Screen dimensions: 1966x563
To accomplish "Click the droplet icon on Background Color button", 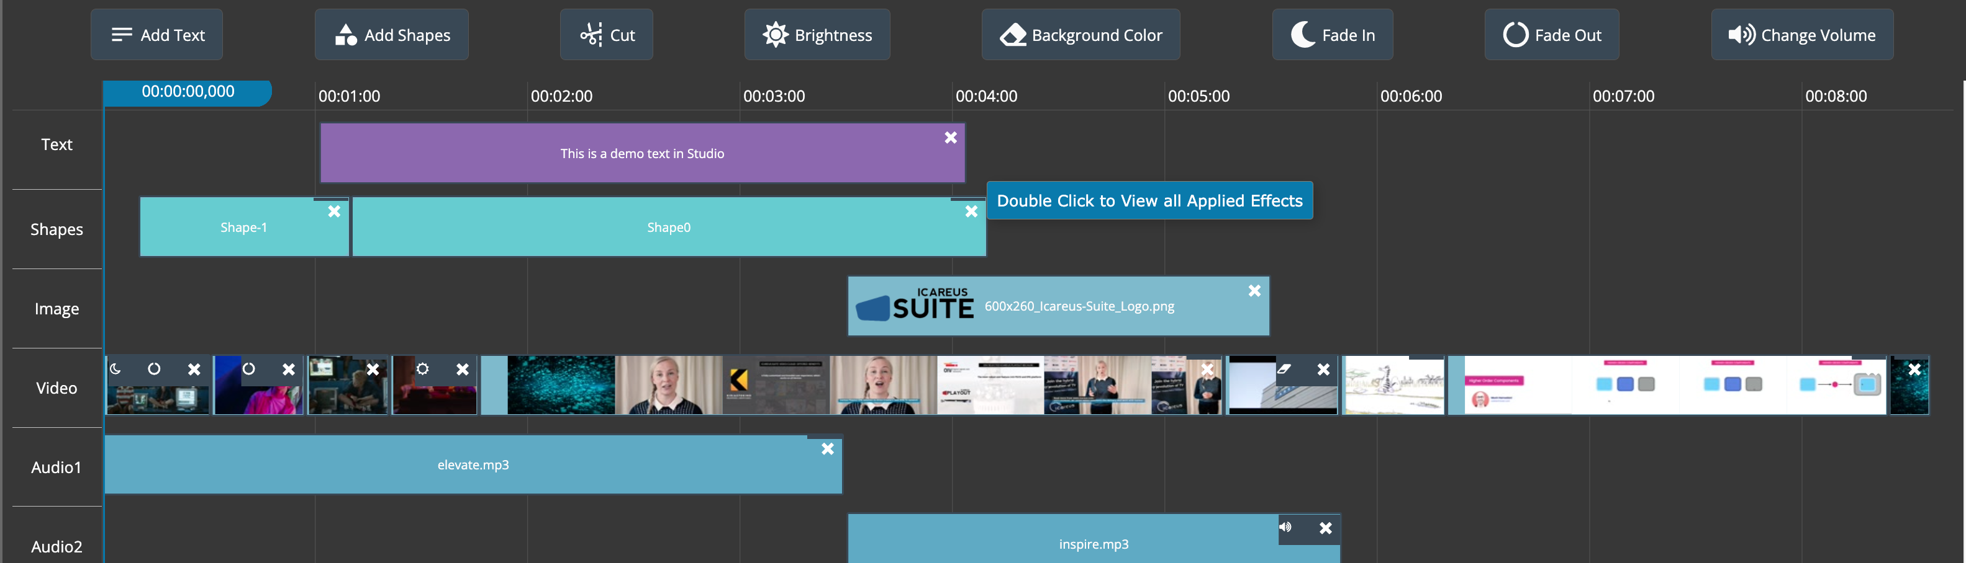I will tap(1013, 34).
